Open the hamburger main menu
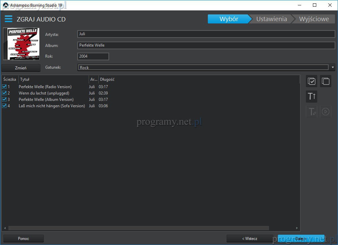338x245 pixels. pos(8,19)
